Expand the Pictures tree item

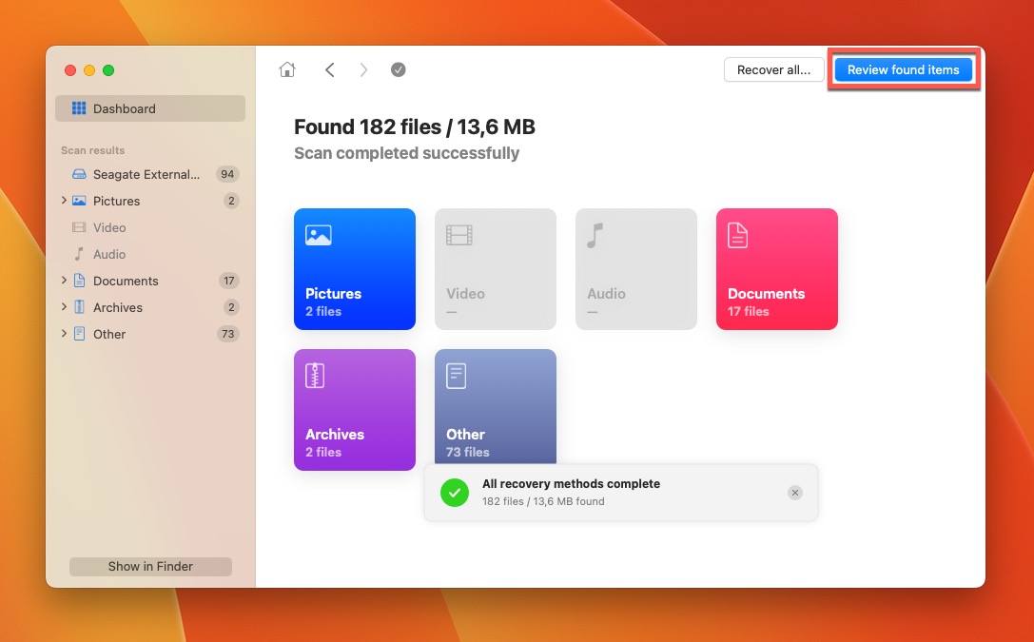(x=64, y=201)
